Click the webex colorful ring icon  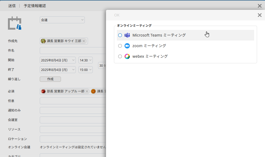coord(127,56)
